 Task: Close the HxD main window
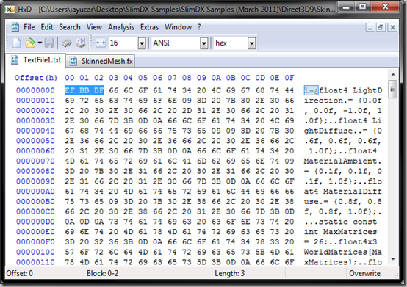pos(386,7)
